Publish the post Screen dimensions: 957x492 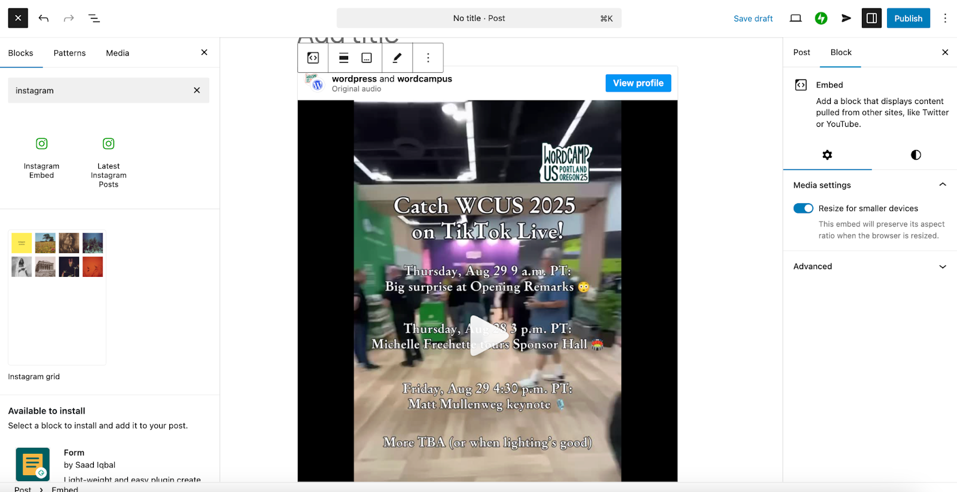(x=908, y=18)
